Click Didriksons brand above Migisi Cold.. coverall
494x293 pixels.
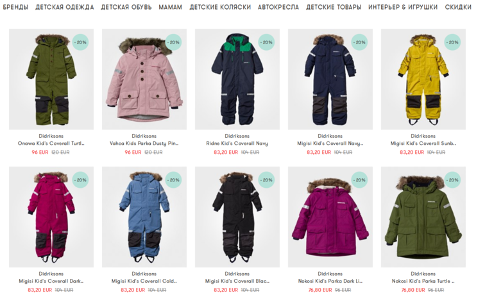pos(144,274)
